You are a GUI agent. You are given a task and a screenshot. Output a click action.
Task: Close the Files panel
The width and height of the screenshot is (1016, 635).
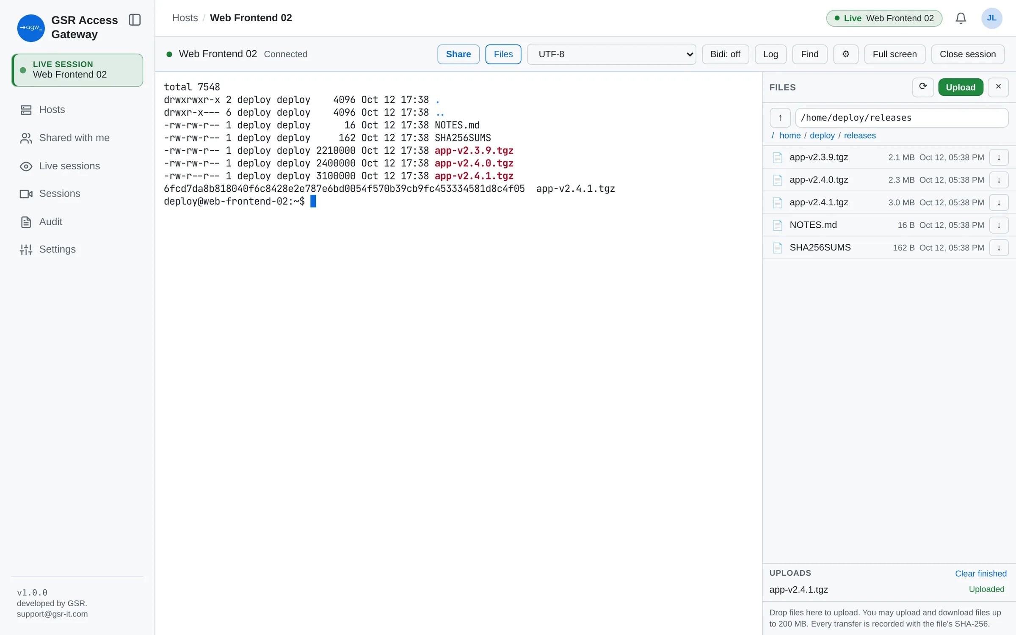tap(998, 87)
